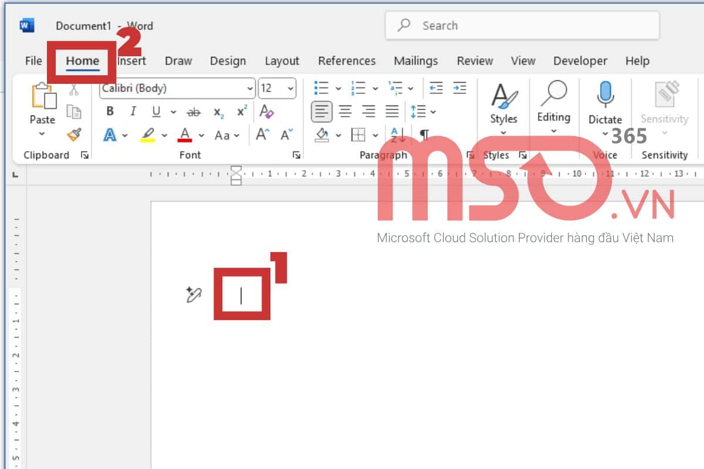Screen dimensions: 704x469
Task: Click the Borders grid icon
Action: 358,135
